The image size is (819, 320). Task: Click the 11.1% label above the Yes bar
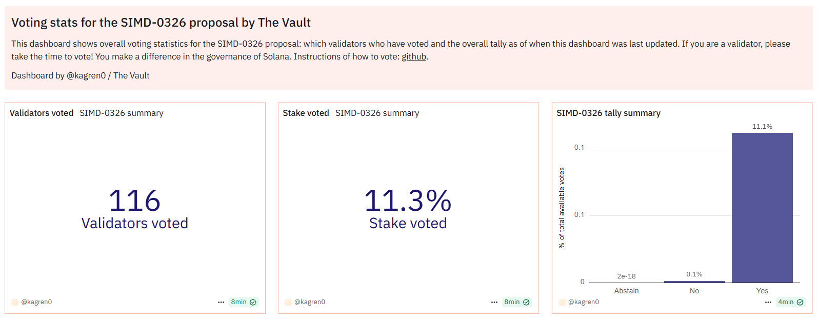click(762, 126)
